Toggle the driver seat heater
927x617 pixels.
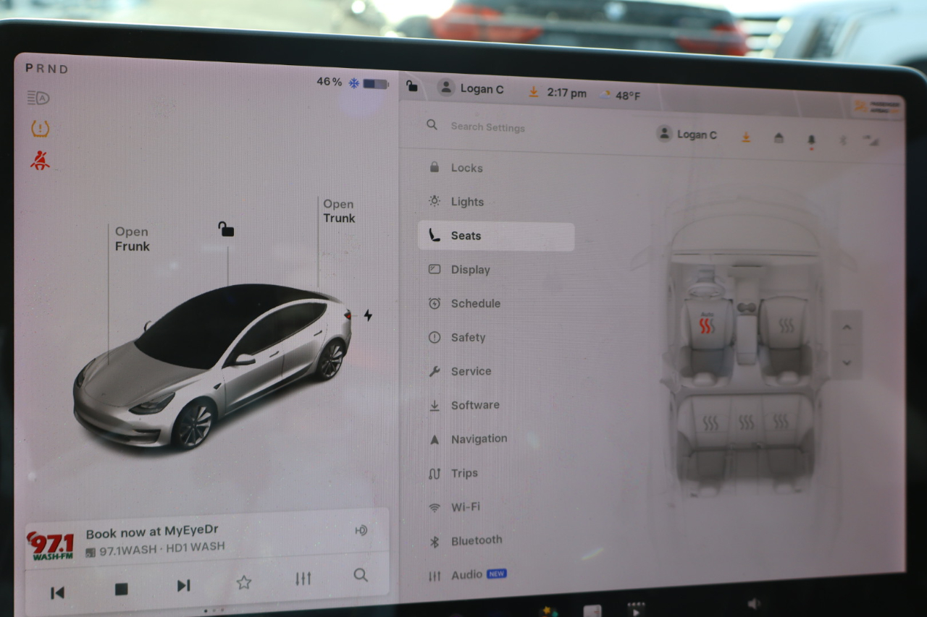click(706, 325)
